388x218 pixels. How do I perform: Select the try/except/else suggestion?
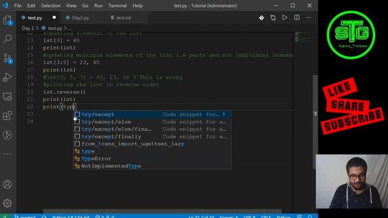(x=152, y=122)
